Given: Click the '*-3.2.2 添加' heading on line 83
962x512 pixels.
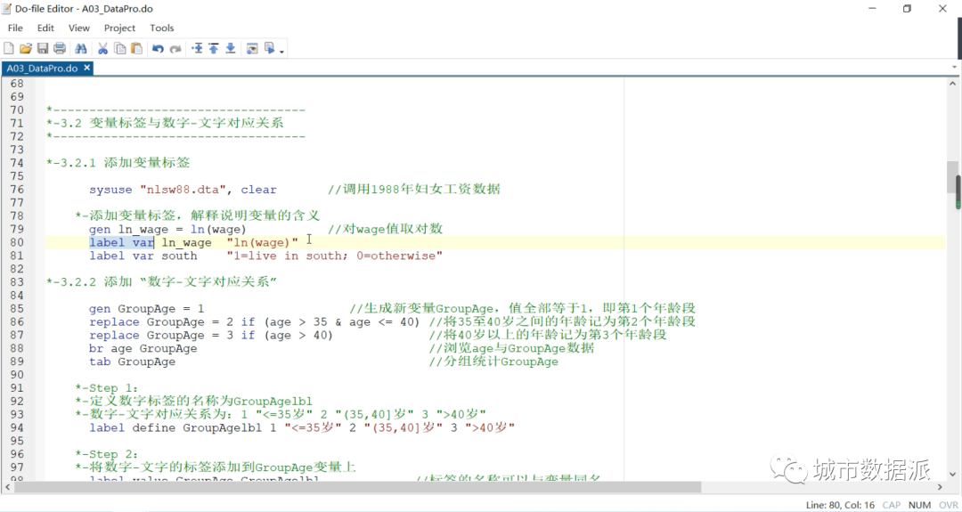Looking at the screenshot, I should coord(89,282).
